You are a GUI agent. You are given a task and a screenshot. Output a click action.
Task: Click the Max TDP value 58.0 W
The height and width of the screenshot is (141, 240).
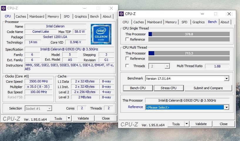[x=80, y=31]
